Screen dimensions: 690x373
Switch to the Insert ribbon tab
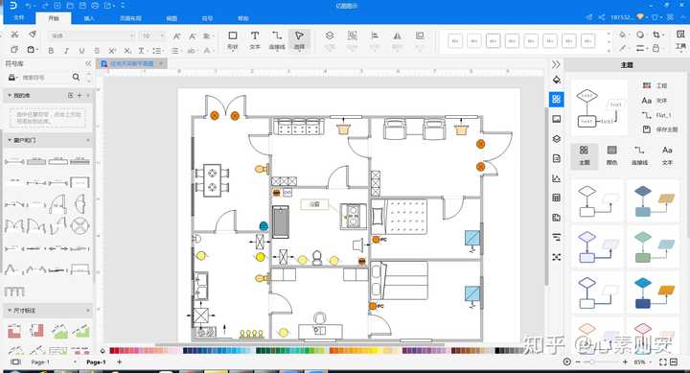(89, 18)
